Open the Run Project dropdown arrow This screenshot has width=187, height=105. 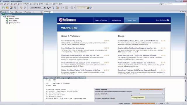(x=64, y=8)
